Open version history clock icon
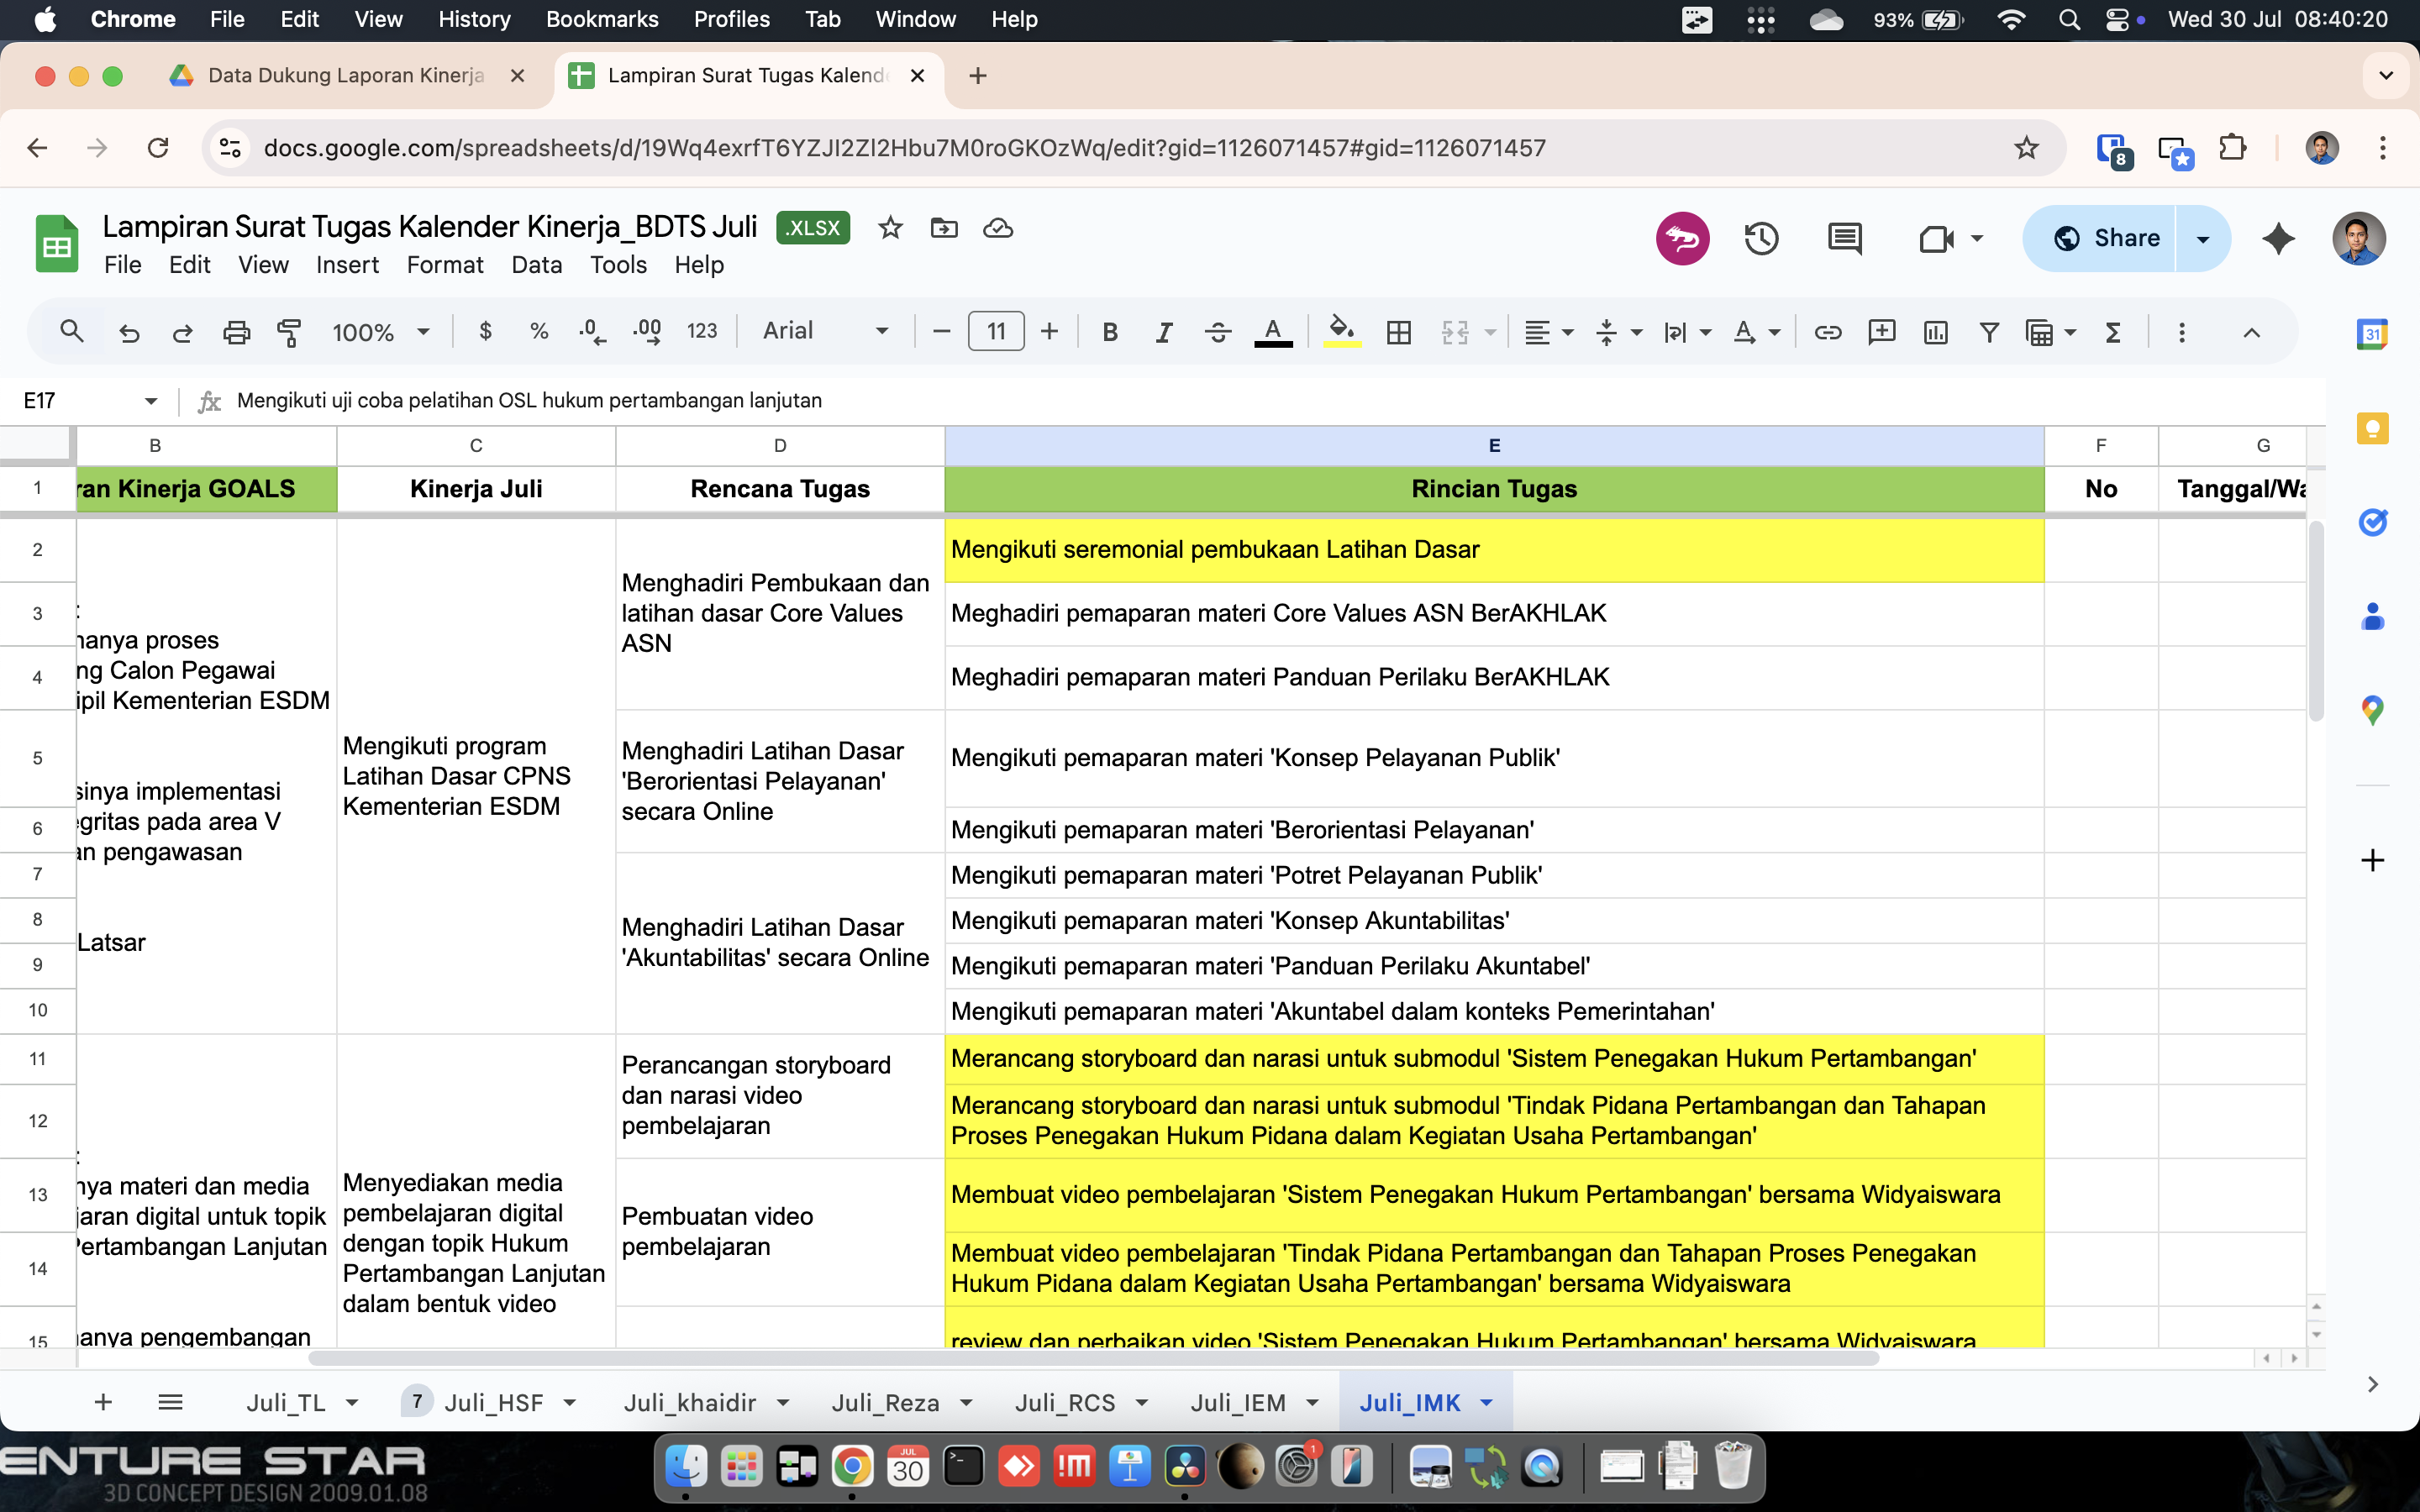2420x1512 pixels. [1761, 238]
